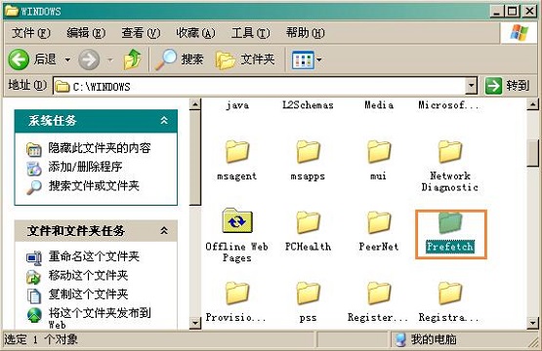This screenshot has width=542, height=351.
Task: Collapse the 文件和文件夹任务 panel
Action: 164,230
